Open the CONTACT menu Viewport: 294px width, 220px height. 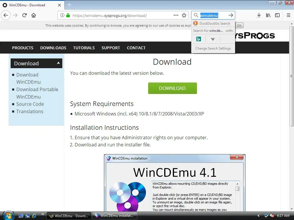tap(136, 48)
